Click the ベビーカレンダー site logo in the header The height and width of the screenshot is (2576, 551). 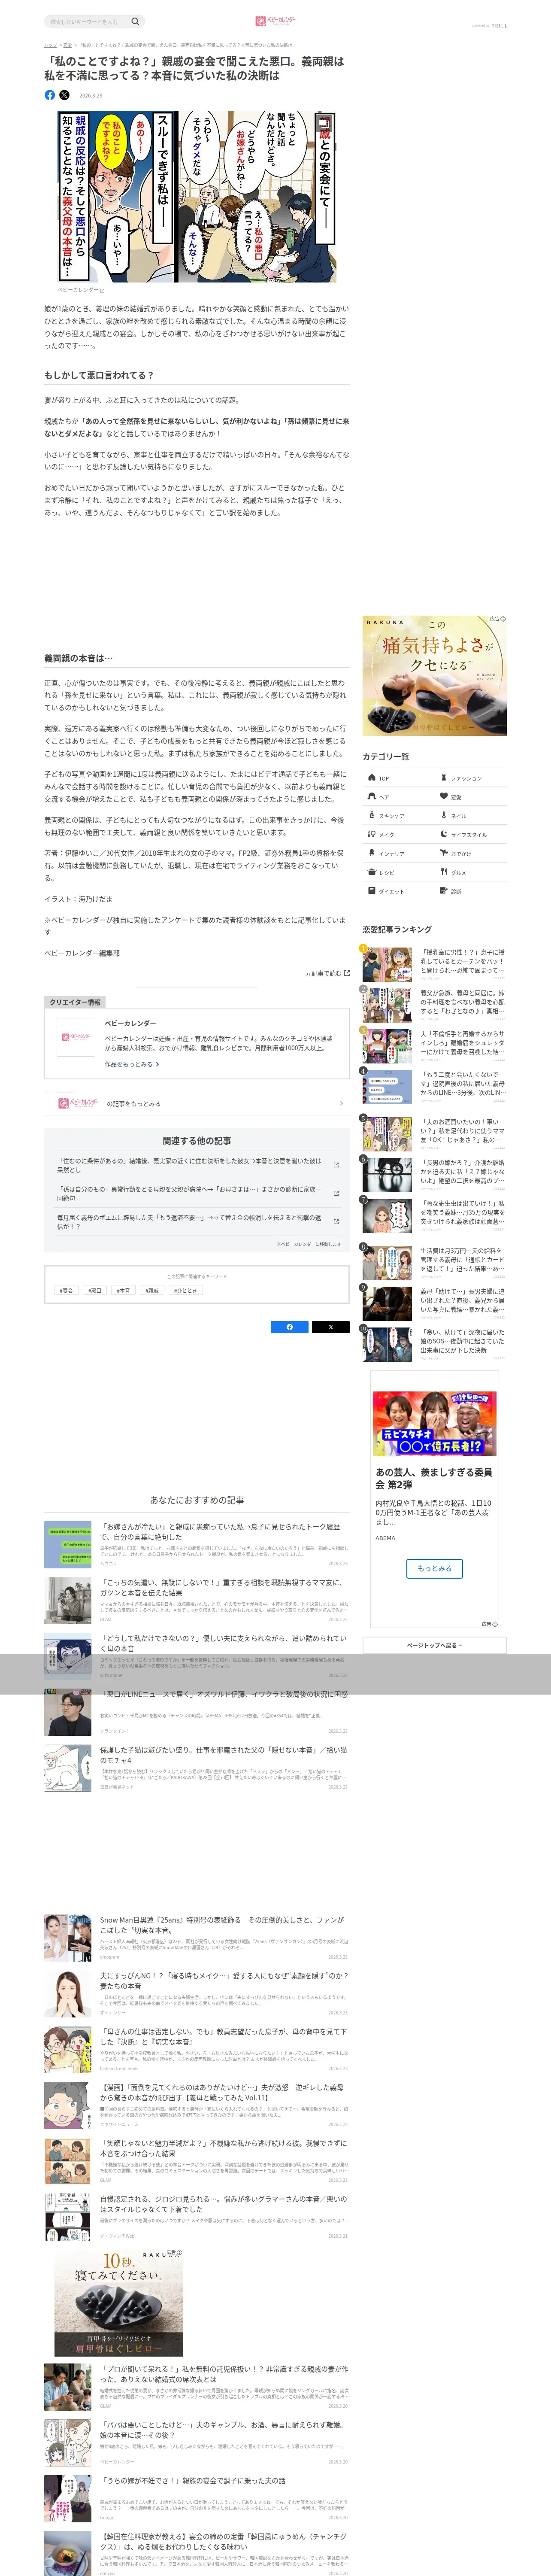275,21
